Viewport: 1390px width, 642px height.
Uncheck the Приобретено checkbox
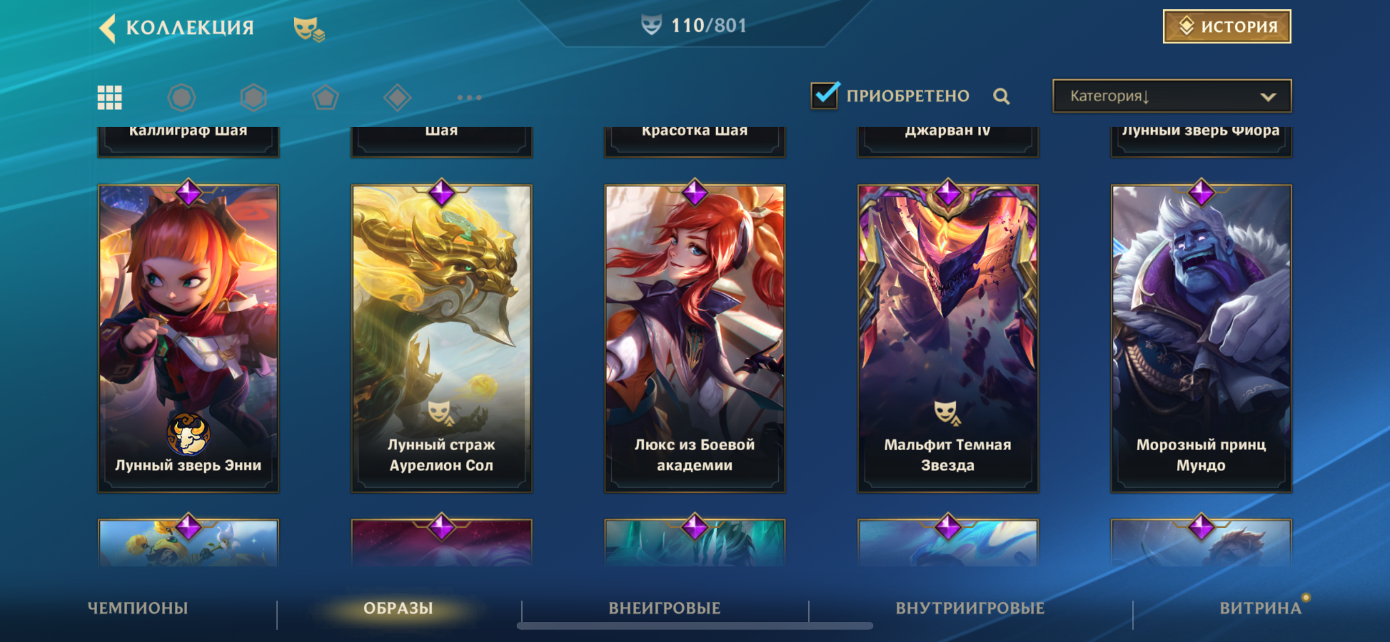824,96
